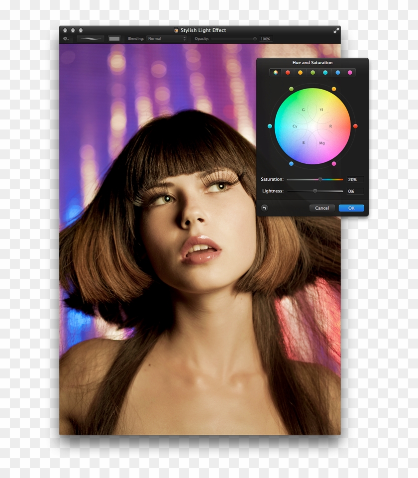Image resolution: width=418 pixels, height=478 pixels.
Task: Switch to the magenta channel tab
Action: (350, 73)
